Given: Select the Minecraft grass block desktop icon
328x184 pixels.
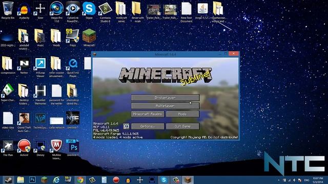Looking at the screenshot, I should pyautogui.click(x=89, y=37).
